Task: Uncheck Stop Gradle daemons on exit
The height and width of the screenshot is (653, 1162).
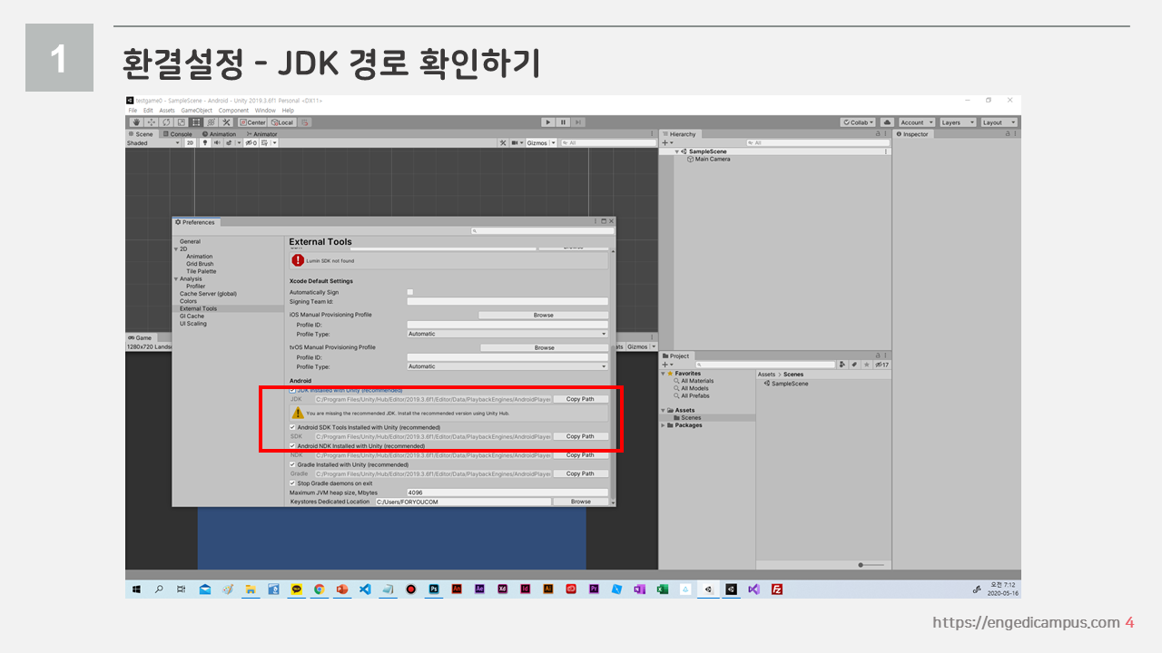Action: click(x=292, y=483)
